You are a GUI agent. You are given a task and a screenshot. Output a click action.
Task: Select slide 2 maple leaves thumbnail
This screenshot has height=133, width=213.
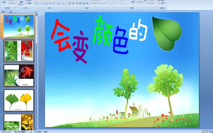[19, 51]
